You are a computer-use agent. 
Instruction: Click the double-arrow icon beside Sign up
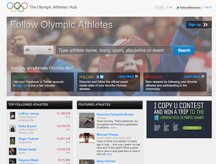click(x=205, y=25)
